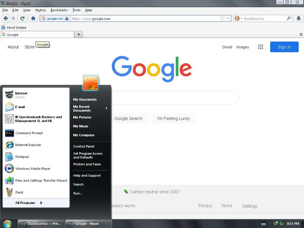This screenshot has height=228, width=304.
Task: Click the Google Search button
Action: [128, 118]
